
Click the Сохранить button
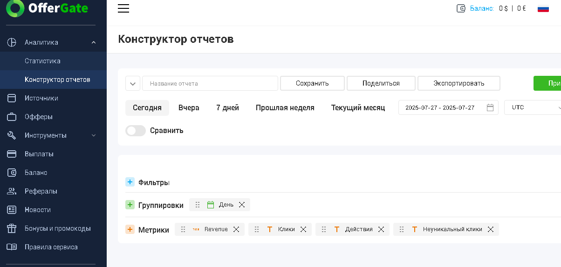pyautogui.click(x=312, y=83)
